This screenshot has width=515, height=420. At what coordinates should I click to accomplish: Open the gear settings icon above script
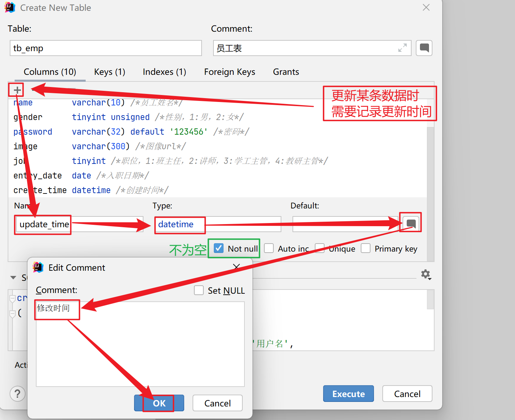coord(426,275)
